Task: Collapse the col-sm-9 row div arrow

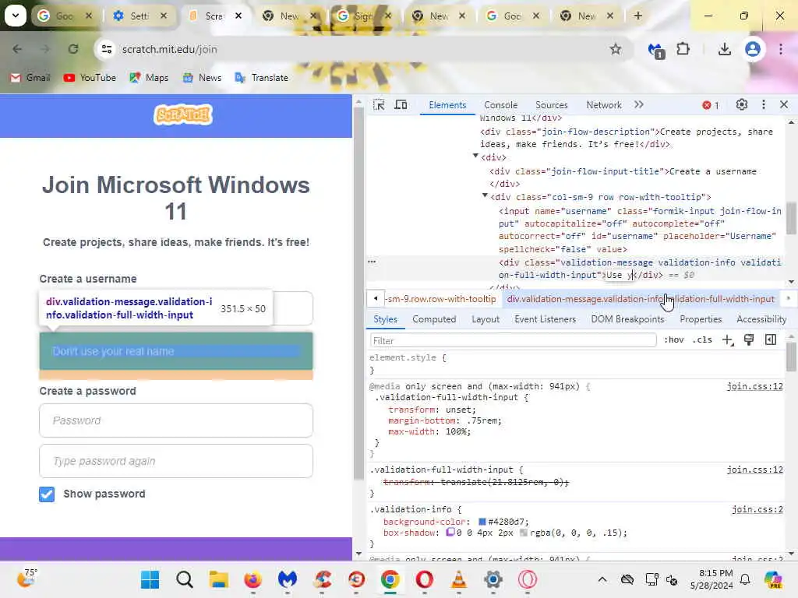Action: [x=485, y=195]
